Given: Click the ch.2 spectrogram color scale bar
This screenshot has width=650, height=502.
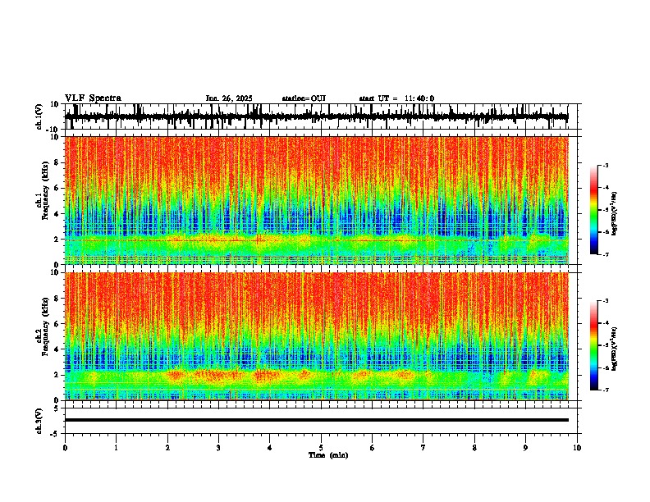Looking at the screenshot, I should click(593, 345).
